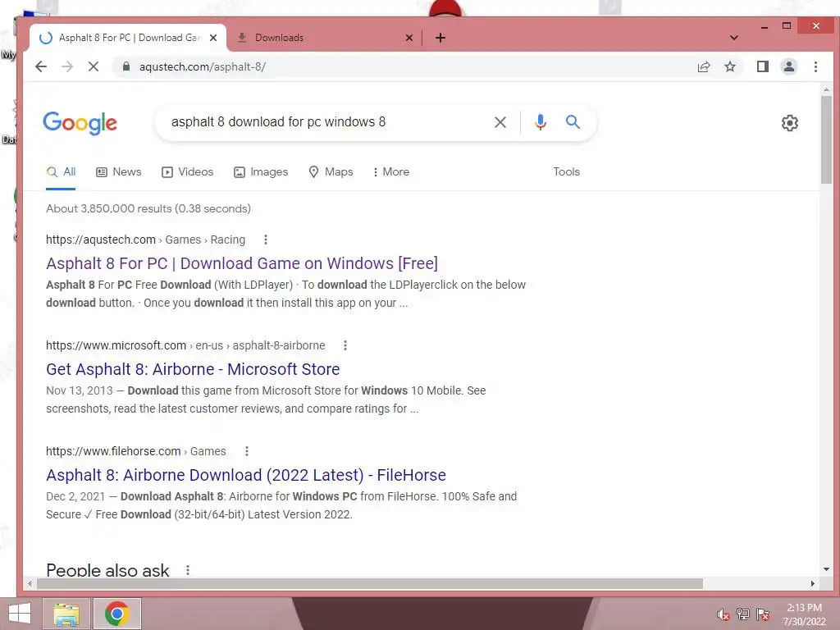This screenshot has height=630, width=840.
Task: Click the scroll left arrow
Action: tap(30, 583)
